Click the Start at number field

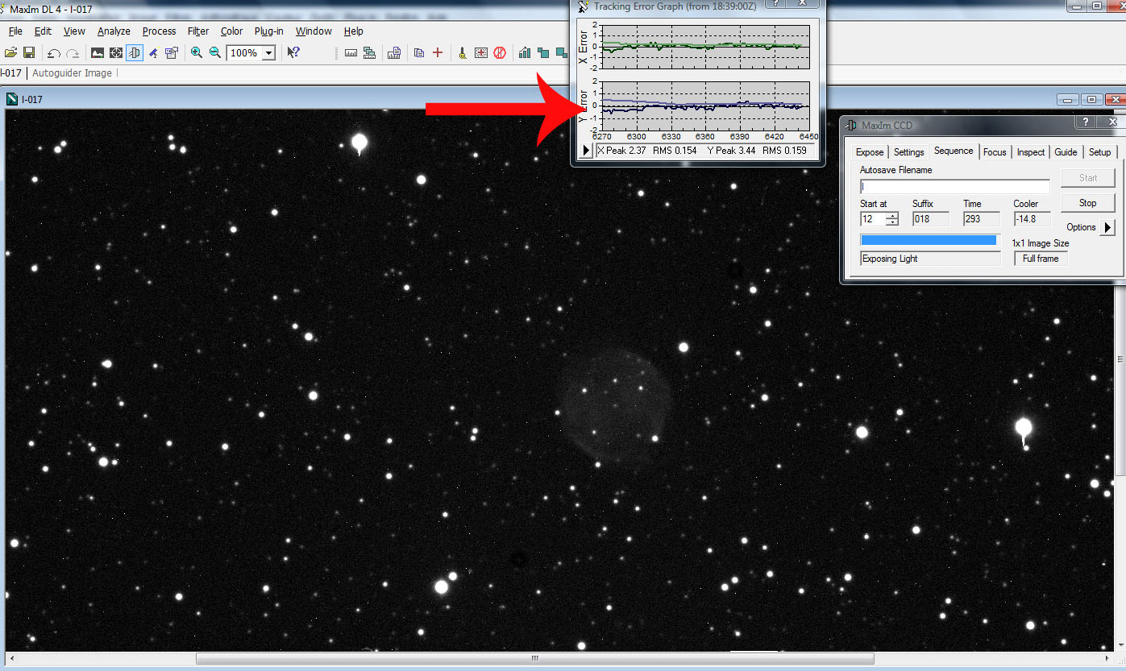(872, 219)
